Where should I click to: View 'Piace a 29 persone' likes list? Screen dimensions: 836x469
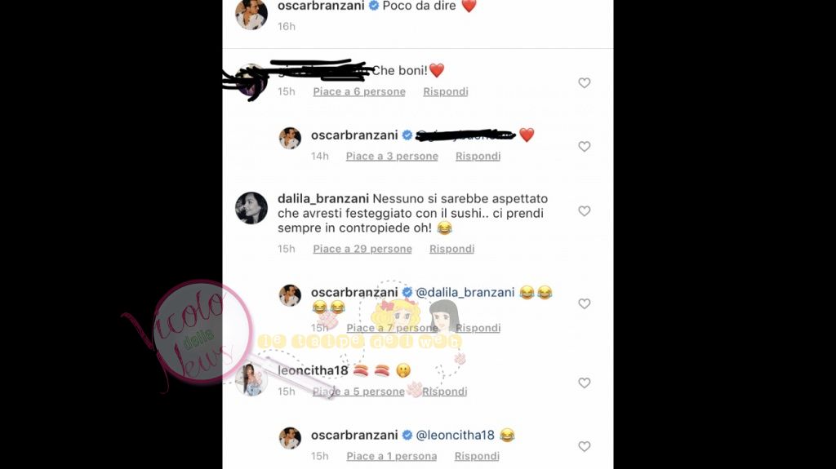[x=362, y=249]
